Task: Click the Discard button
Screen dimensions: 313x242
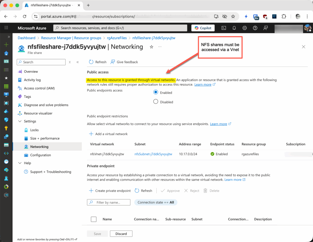Action: [121, 234]
